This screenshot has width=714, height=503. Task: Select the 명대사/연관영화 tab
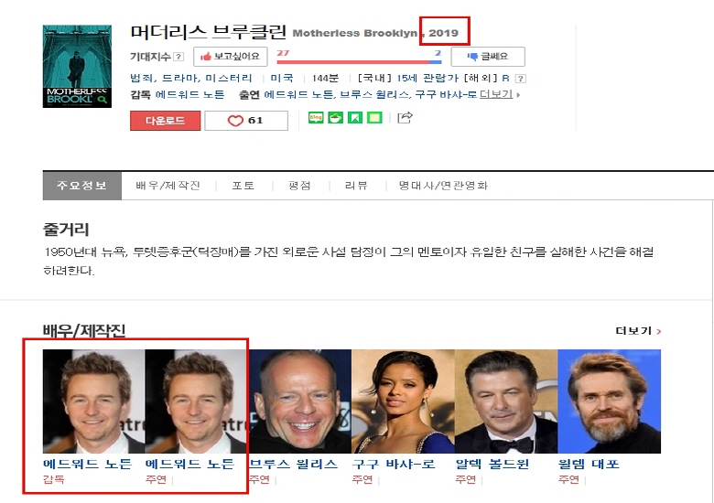point(443,186)
